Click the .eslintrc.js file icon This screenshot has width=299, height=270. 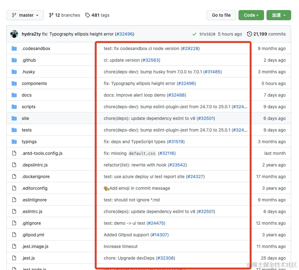[14, 211]
